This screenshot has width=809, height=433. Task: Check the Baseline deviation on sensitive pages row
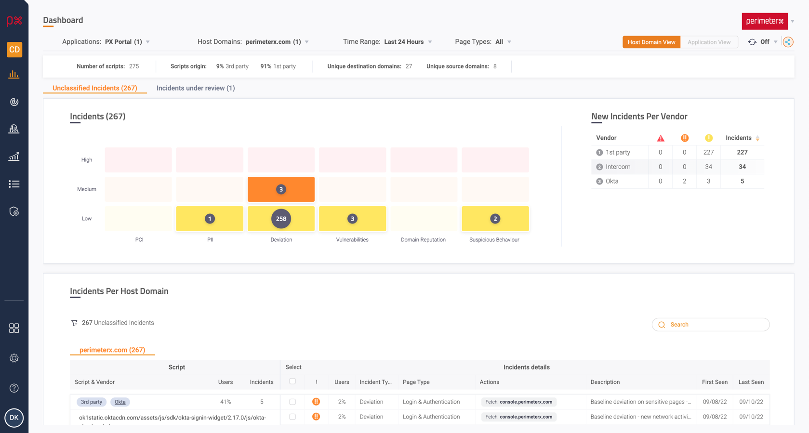[292, 402]
